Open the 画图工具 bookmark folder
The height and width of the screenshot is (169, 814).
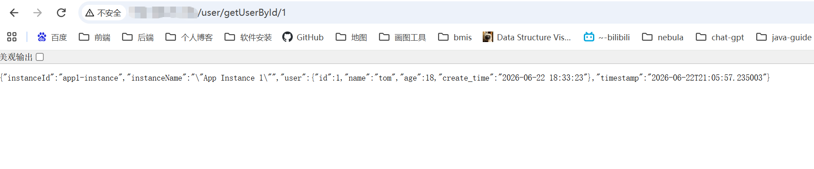coord(403,37)
